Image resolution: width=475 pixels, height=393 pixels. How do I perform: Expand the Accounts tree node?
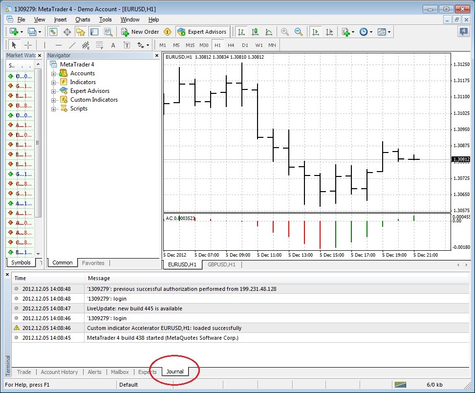coord(53,74)
